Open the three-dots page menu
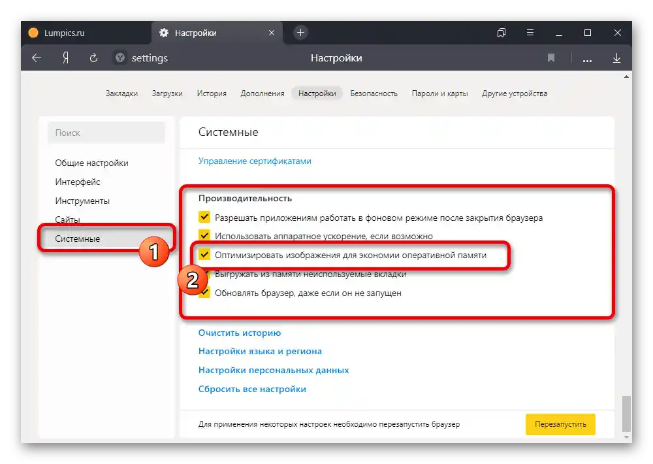Viewport: 653px width, 464px height. [587, 60]
